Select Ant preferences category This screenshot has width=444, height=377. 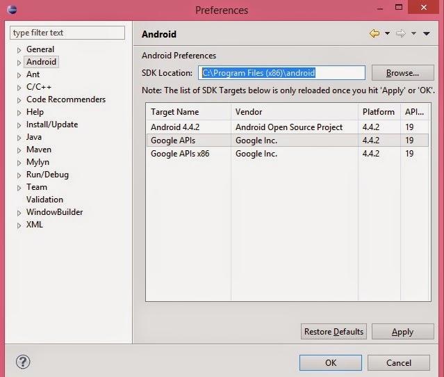(x=33, y=74)
